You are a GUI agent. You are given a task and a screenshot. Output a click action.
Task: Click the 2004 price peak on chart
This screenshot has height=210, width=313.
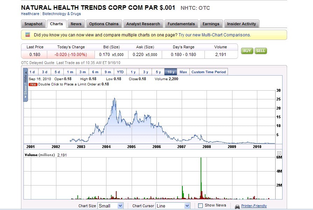[114, 98]
